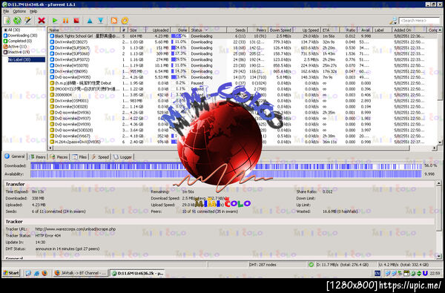The width and height of the screenshot is (445, 293).
Task: Click the Search Here input field
Action: point(419,21)
